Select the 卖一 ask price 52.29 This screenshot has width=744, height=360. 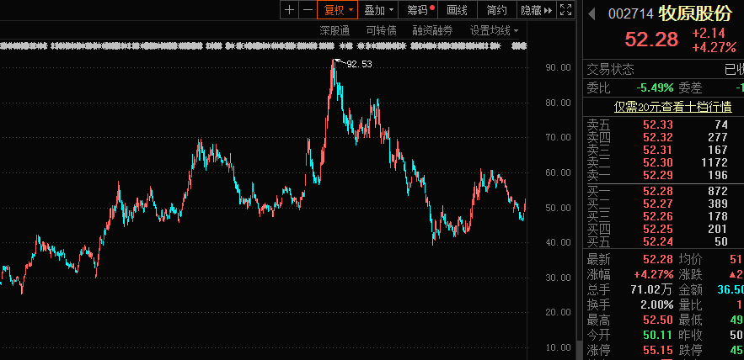(x=657, y=174)
